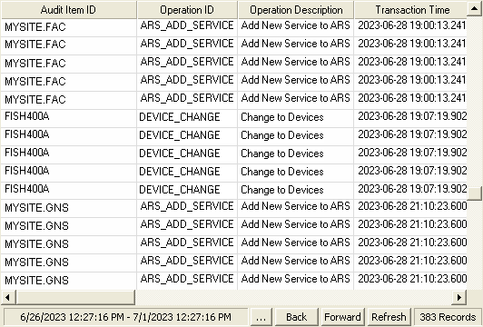The image size is (483, 327).
Task: Select the topmost Add New Service to ARS cell
Action: (296, 27)
